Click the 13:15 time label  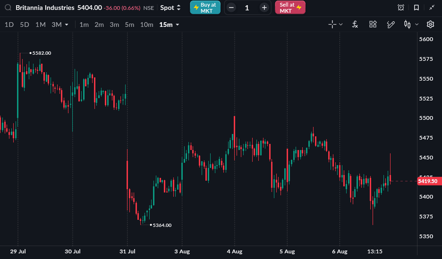pos(374,251)
